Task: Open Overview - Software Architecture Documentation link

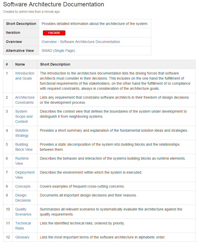Action: [81, 42]
